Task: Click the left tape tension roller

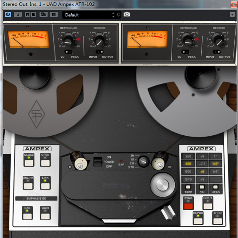Action: pos(81,164)
